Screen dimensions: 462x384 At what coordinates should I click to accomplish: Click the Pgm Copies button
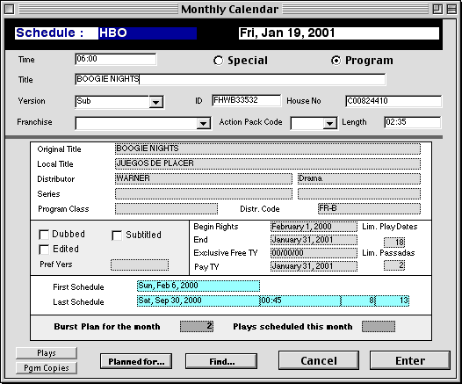(x=47, y=368)
